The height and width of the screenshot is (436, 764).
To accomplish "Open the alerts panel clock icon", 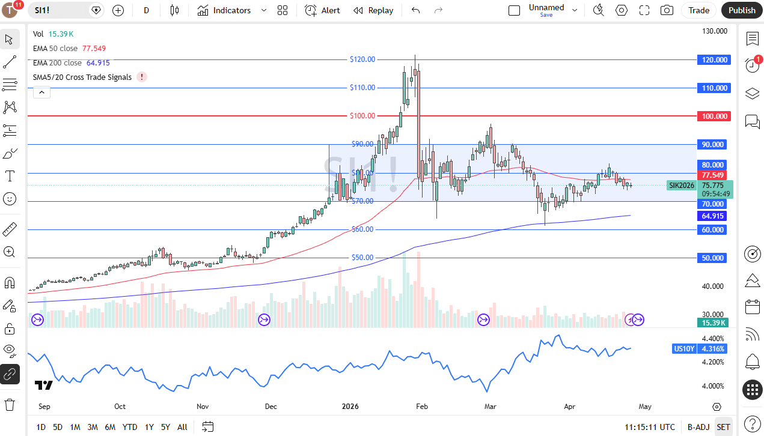I will (752, 66).
